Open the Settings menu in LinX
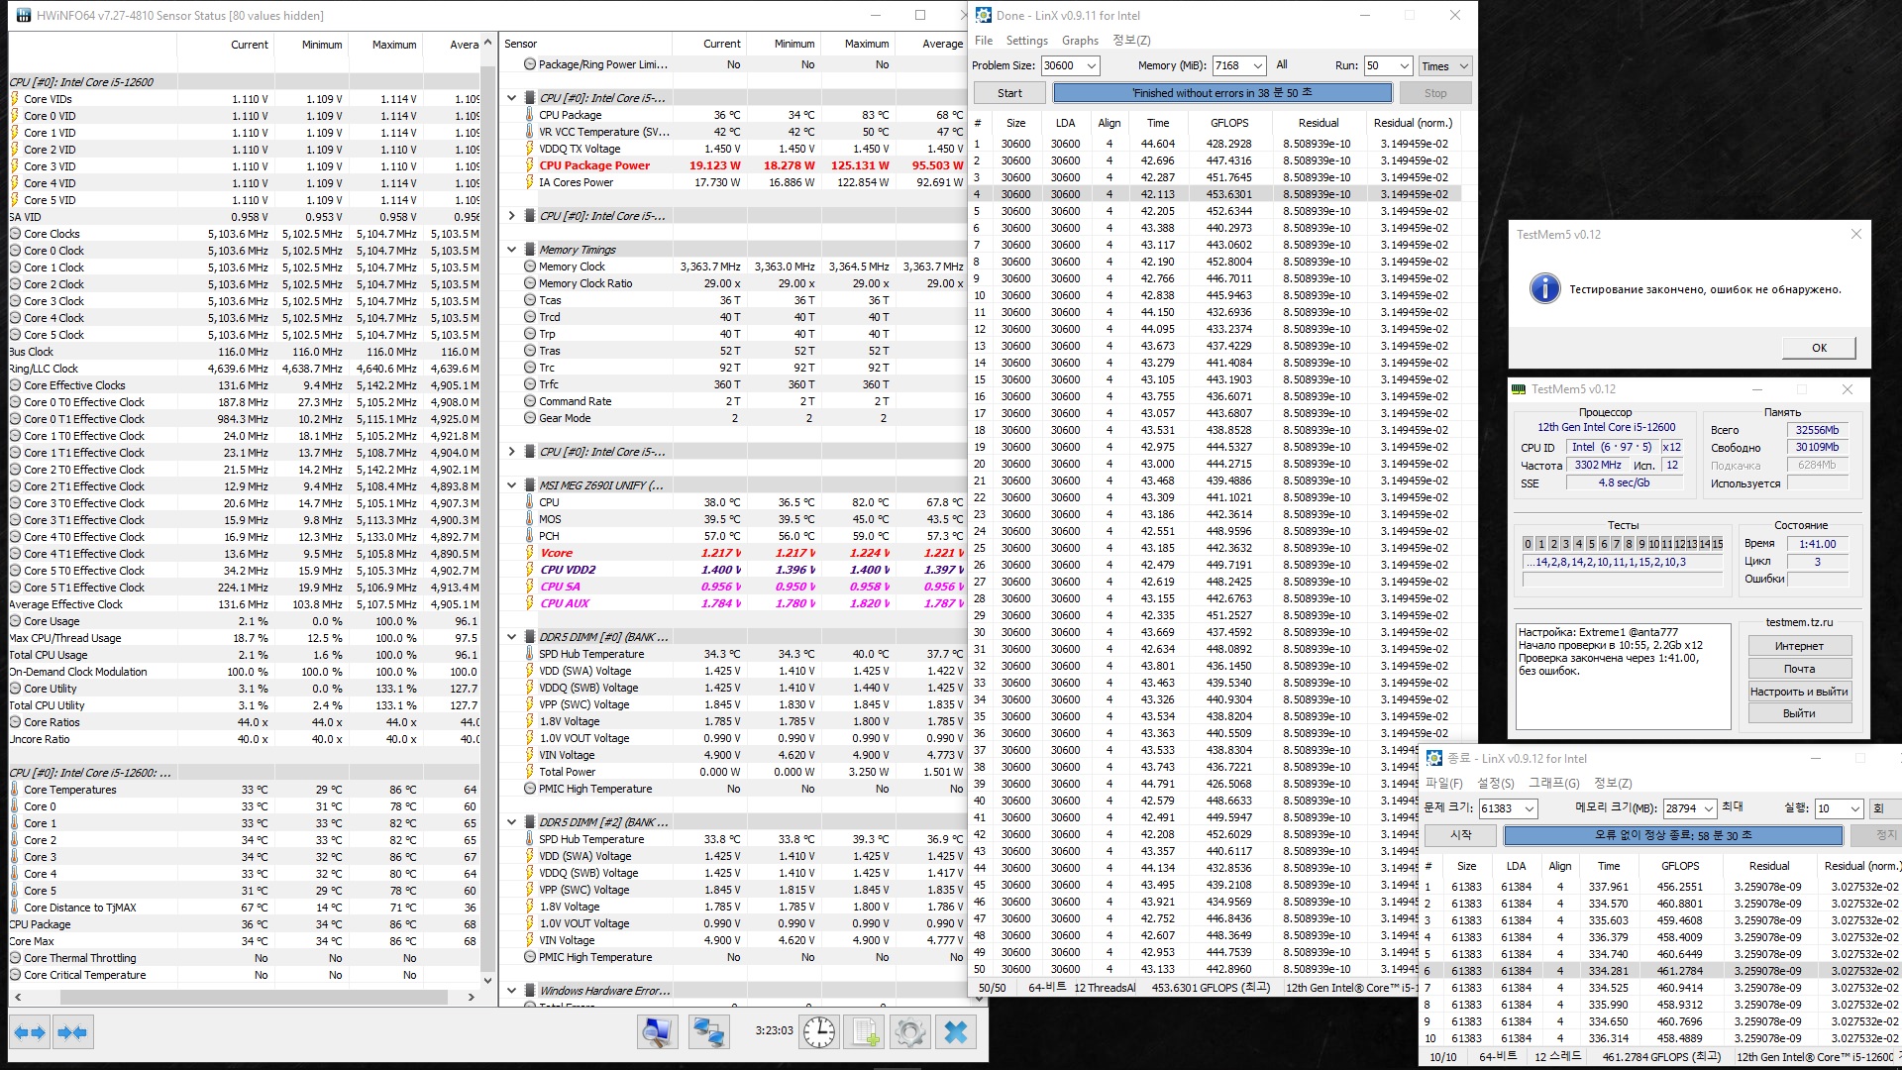 1026,41
